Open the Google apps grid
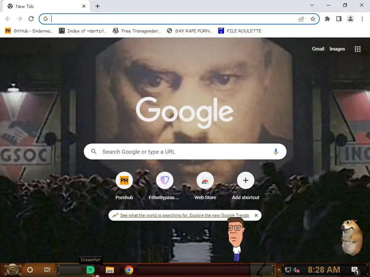The image size is (370, 277). coord(357,49)
